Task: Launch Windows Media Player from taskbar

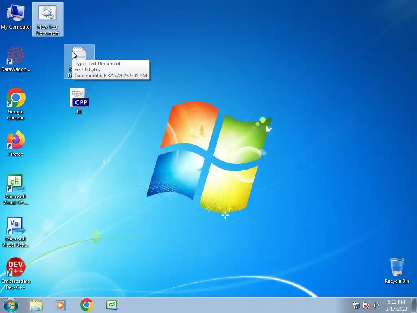Action: click(x=61, y=305)
